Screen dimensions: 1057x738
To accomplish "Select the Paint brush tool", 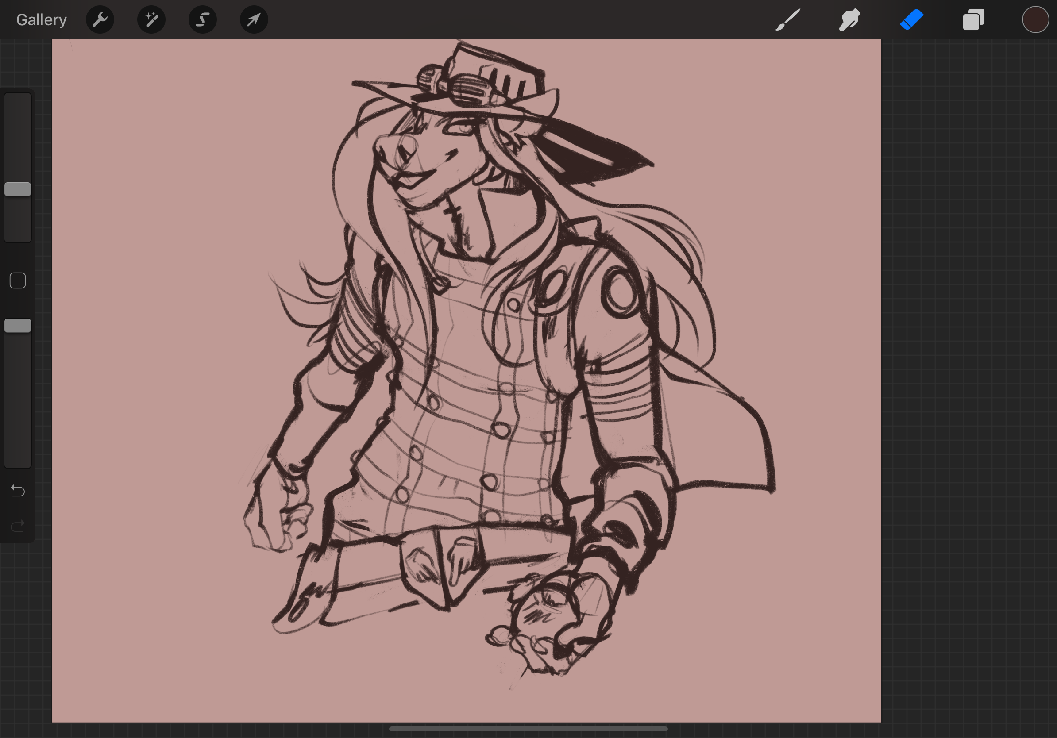I will coord(788,20).
